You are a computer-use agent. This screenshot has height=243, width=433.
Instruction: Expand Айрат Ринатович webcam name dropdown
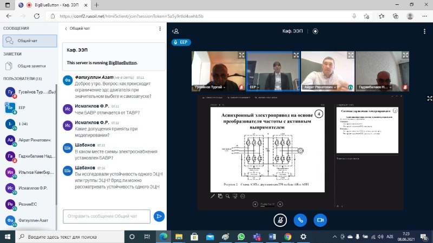pos(336,86)
